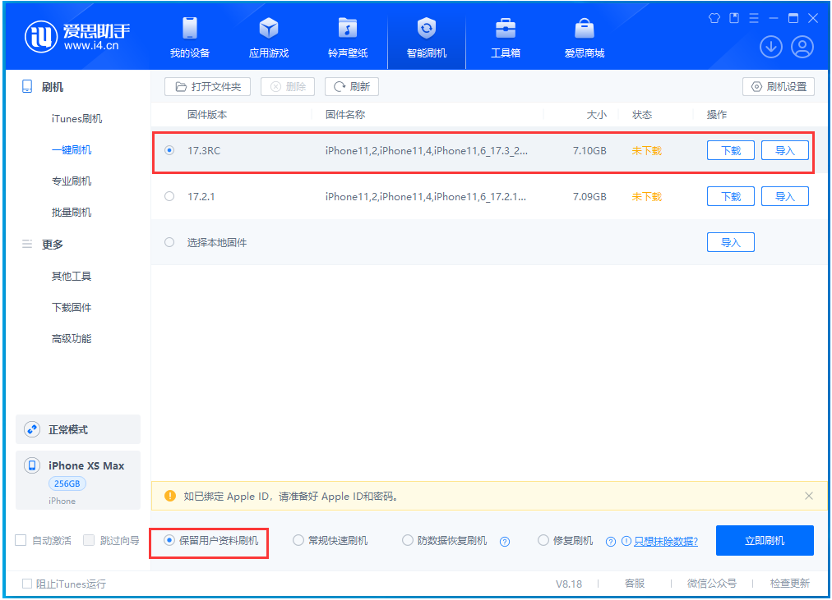Switch to iTunes刷机 in the sidebar
The width and height of the screenshot is (832, 600).
point(76,118)
